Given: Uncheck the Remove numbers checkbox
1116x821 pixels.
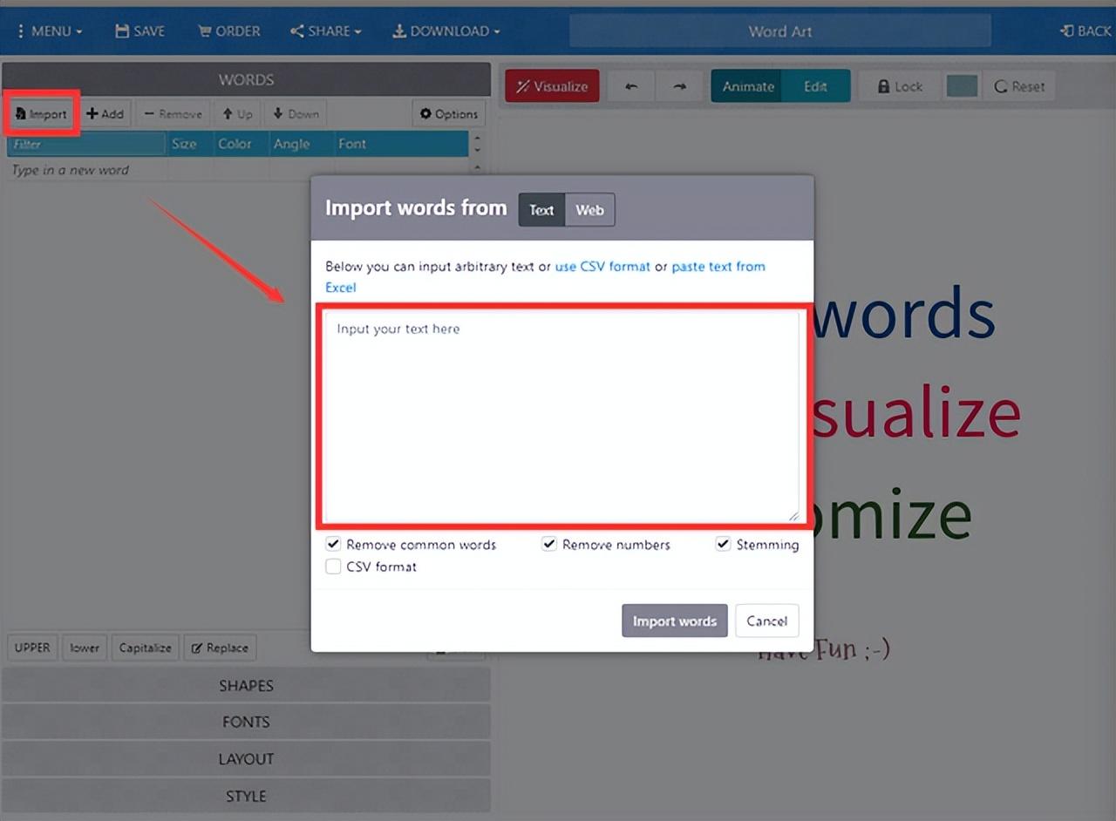Looking at the screenshot, I should (x=549, y=544).
